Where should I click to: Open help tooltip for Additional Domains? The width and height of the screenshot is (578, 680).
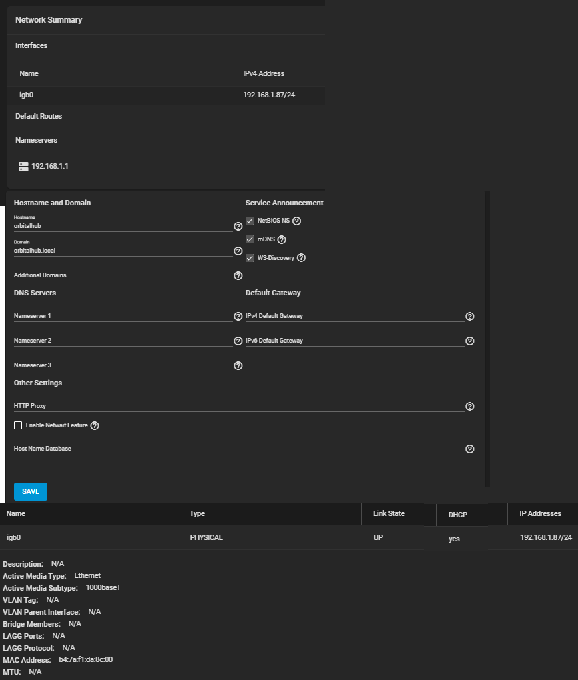pyautogui.click(x=238, y=275)
